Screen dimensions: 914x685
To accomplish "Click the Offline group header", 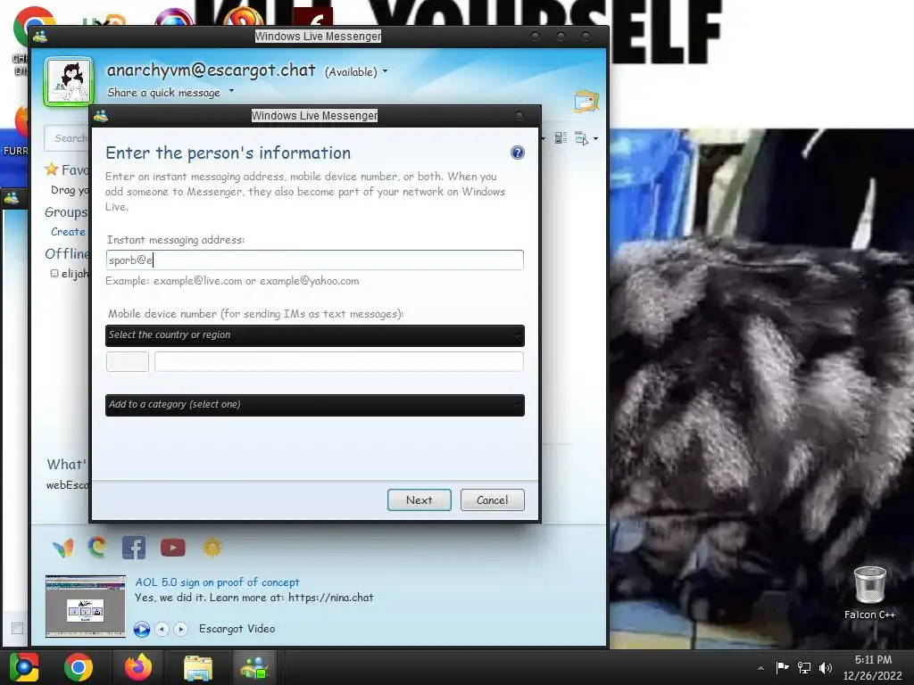I will click(66, 254).
